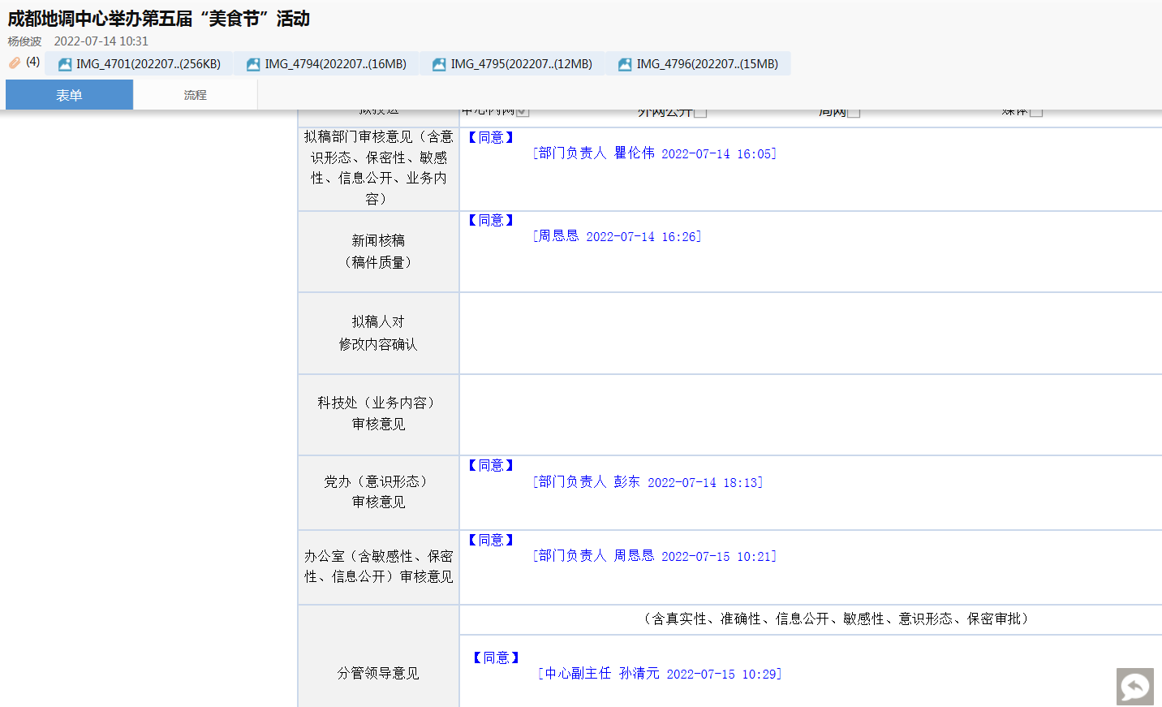Toggle the 外网公开 checkbox
The image size is (1162, 707).
point(700,112)
